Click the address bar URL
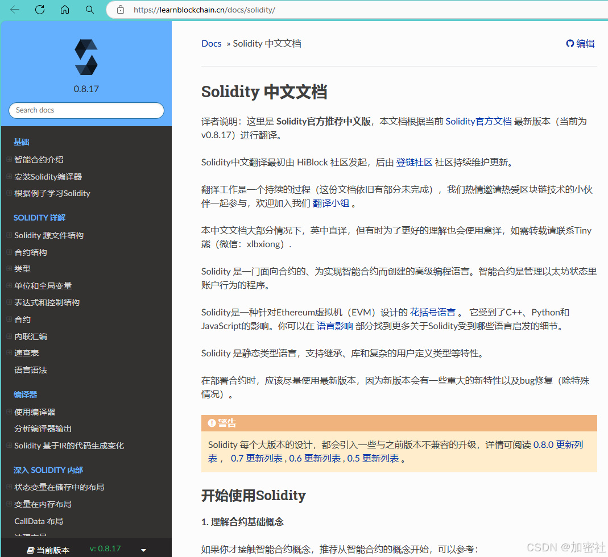The image size is (608, 557). click(x=204, y=10)
